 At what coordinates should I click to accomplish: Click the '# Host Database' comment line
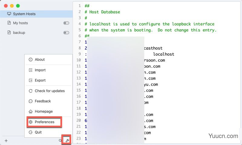click(x=102, y=12)
